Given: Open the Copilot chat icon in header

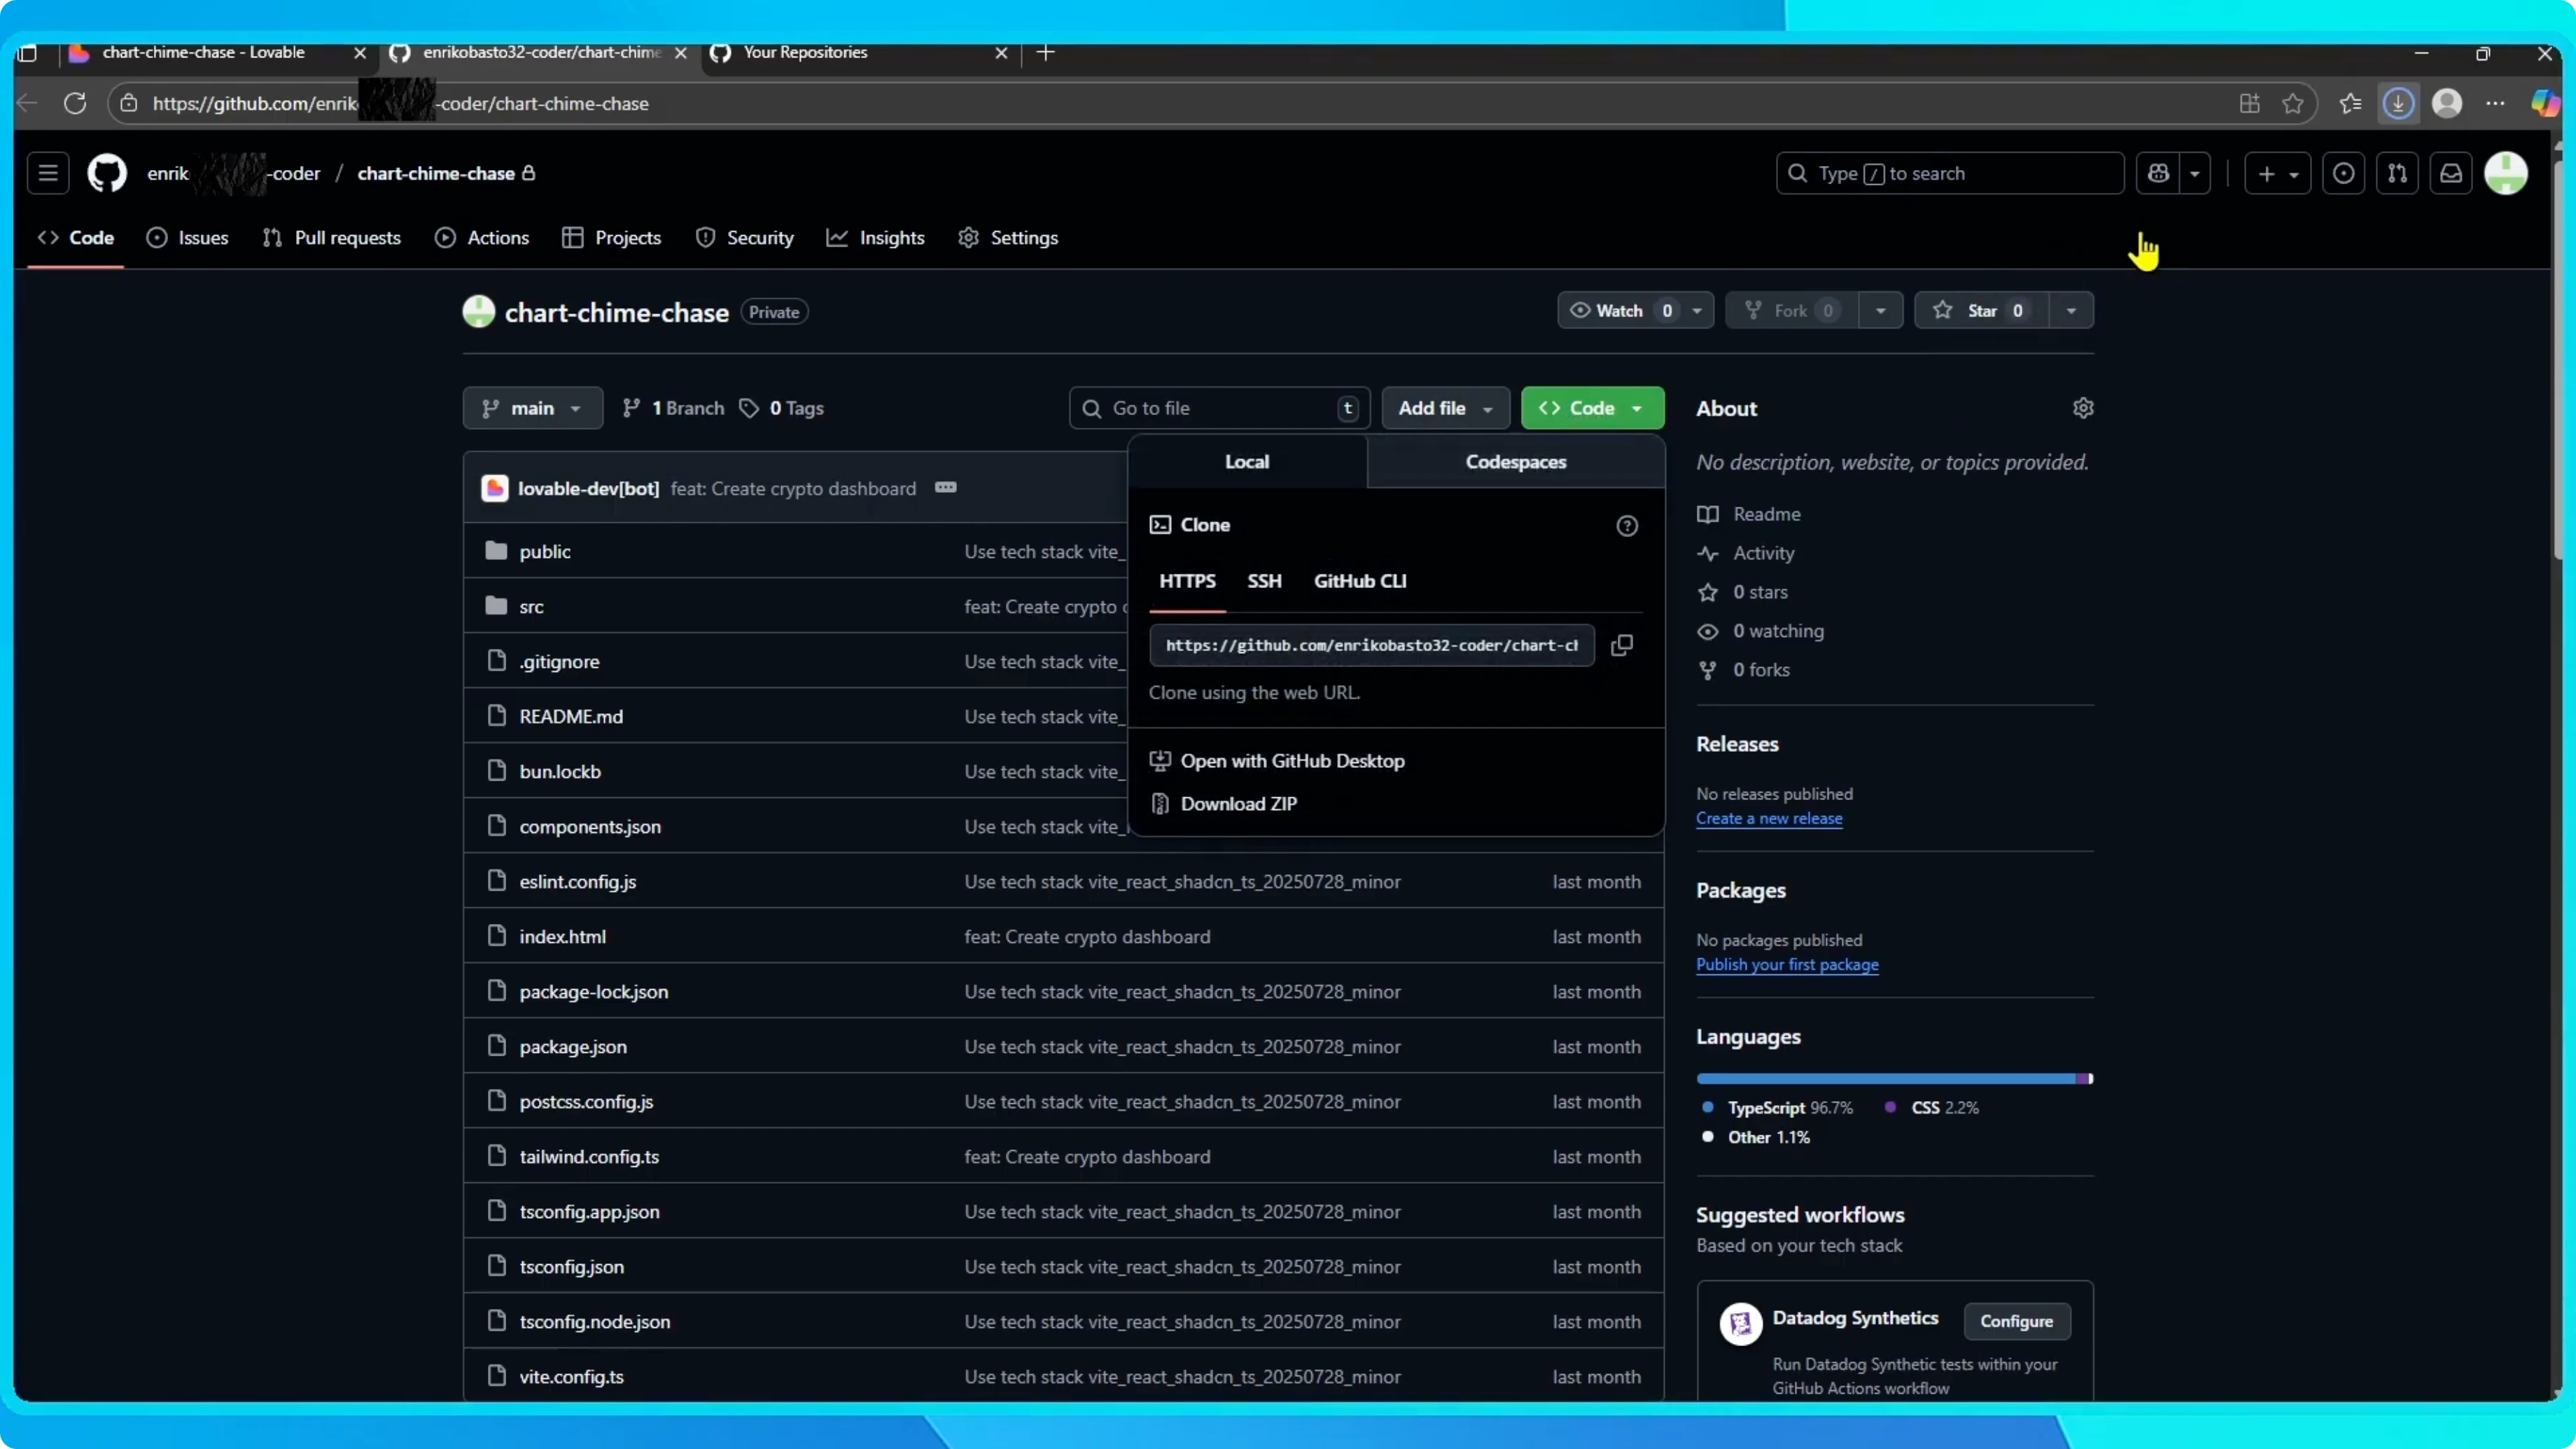Looking at the screenshot, I should pos(2158,173).
